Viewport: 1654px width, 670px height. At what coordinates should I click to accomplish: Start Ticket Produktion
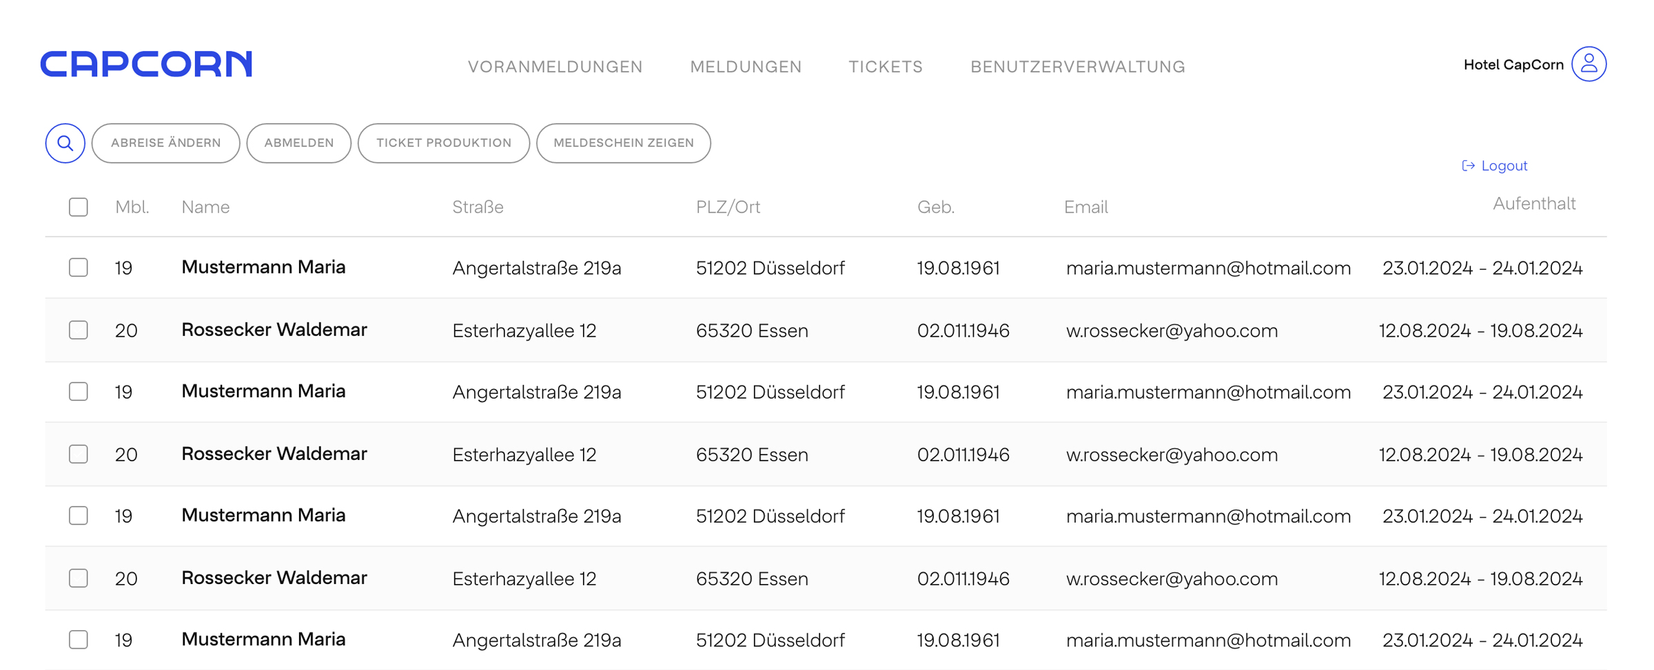(x=444, y=143)
